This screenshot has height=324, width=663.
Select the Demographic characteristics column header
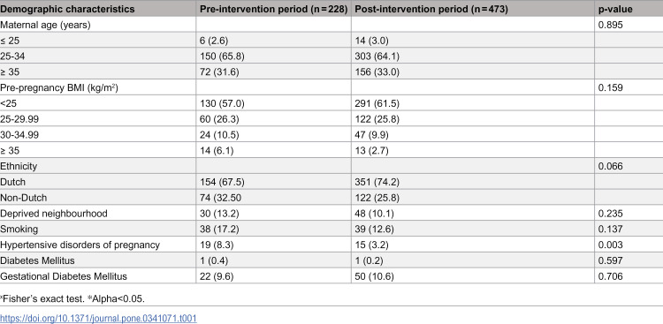click(68, 9)
